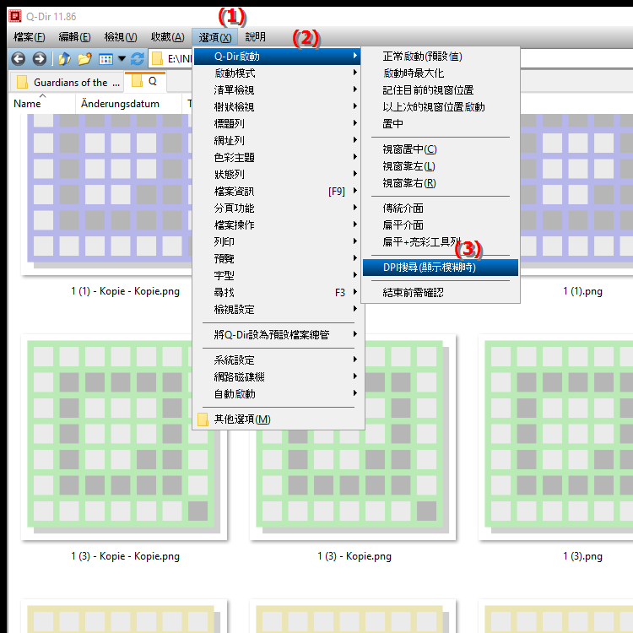Open the 檔案(F) menu
The image size is (633, 633).
tap(29, 37)
